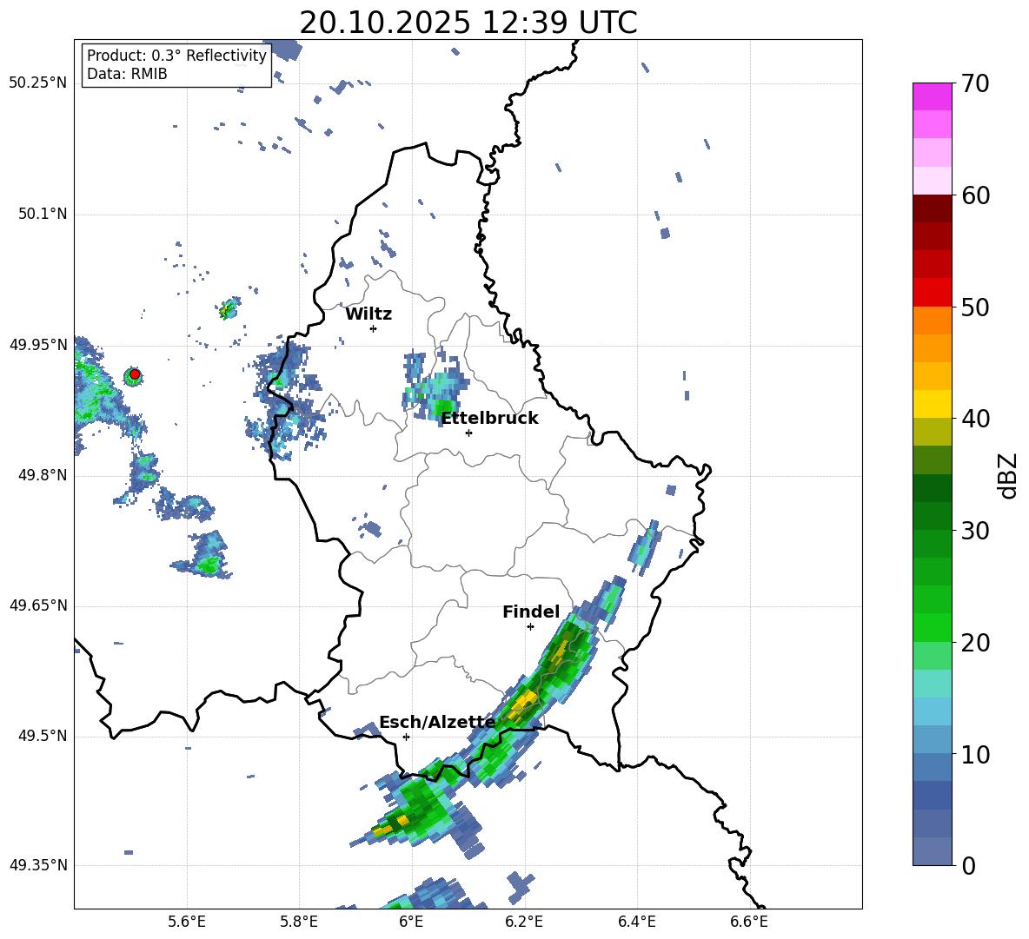The width and height of the screenshot is (1029, 939).
Task: Click the colorbar value 40
Action: [975, 419]
